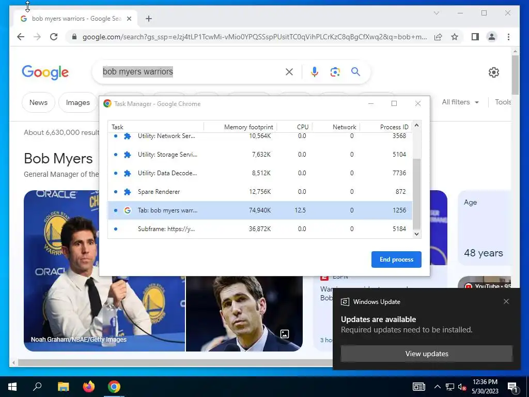
Task: Open a new tab with plus button
Action: click(149, 19)
